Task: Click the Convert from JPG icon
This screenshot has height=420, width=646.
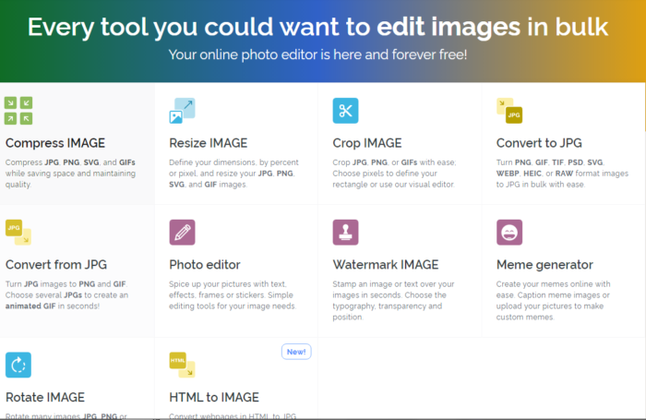Action: tap(18, 232)
